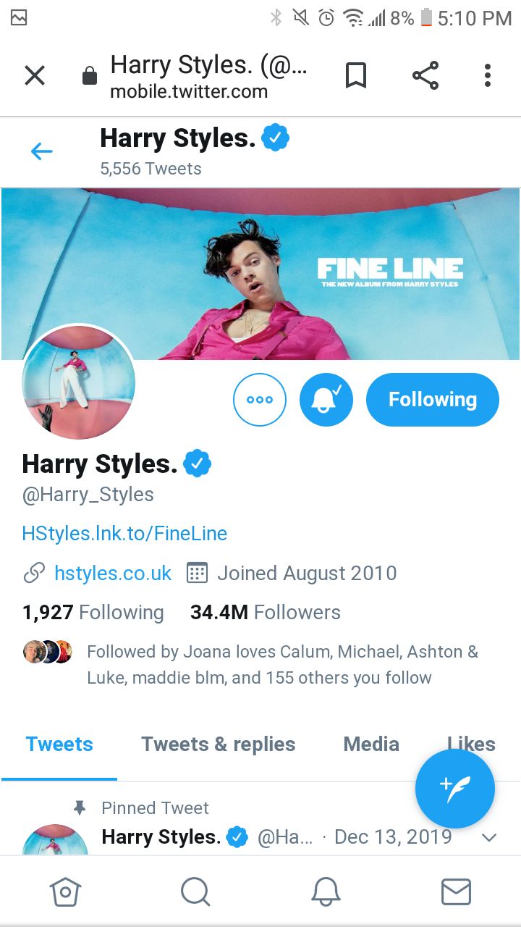This screenshot has height=927, width=521.
Task: Tap the blue back arrow
Action: point(42,151)
